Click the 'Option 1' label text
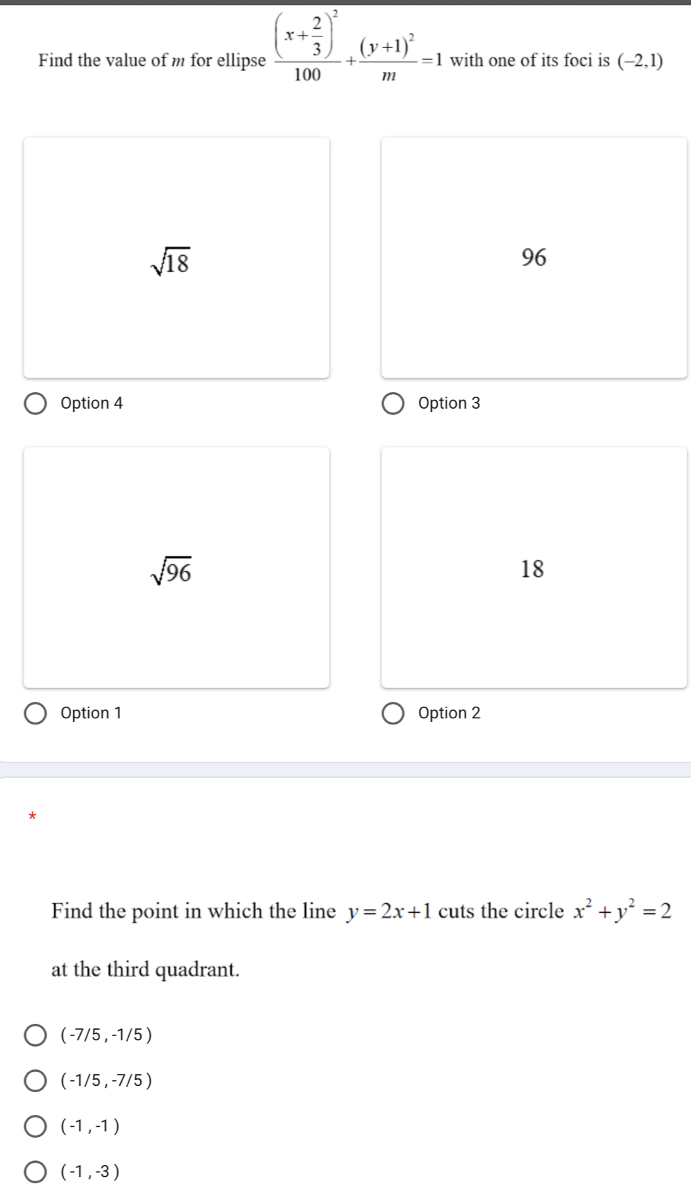This screenshot has height=1185, width=691. (91, 713)
